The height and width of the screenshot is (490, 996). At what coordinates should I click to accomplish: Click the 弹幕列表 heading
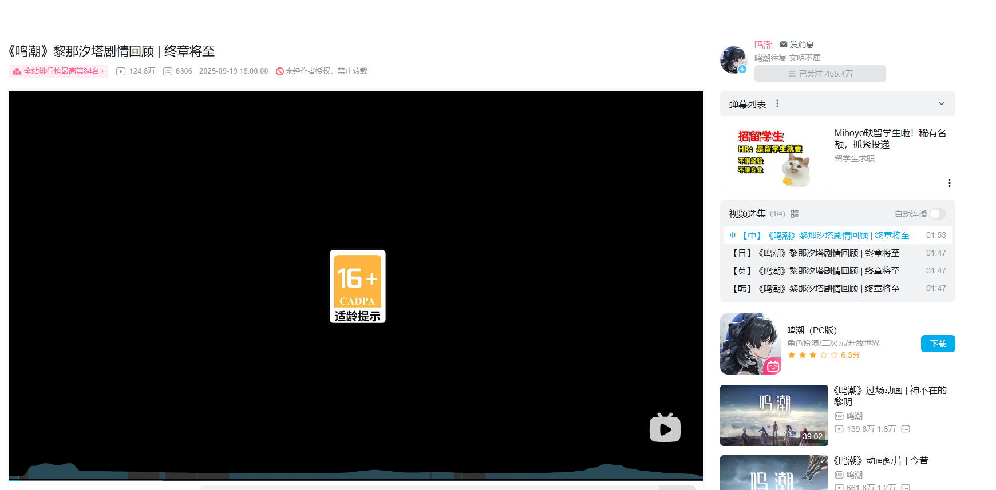pos(748,104)
